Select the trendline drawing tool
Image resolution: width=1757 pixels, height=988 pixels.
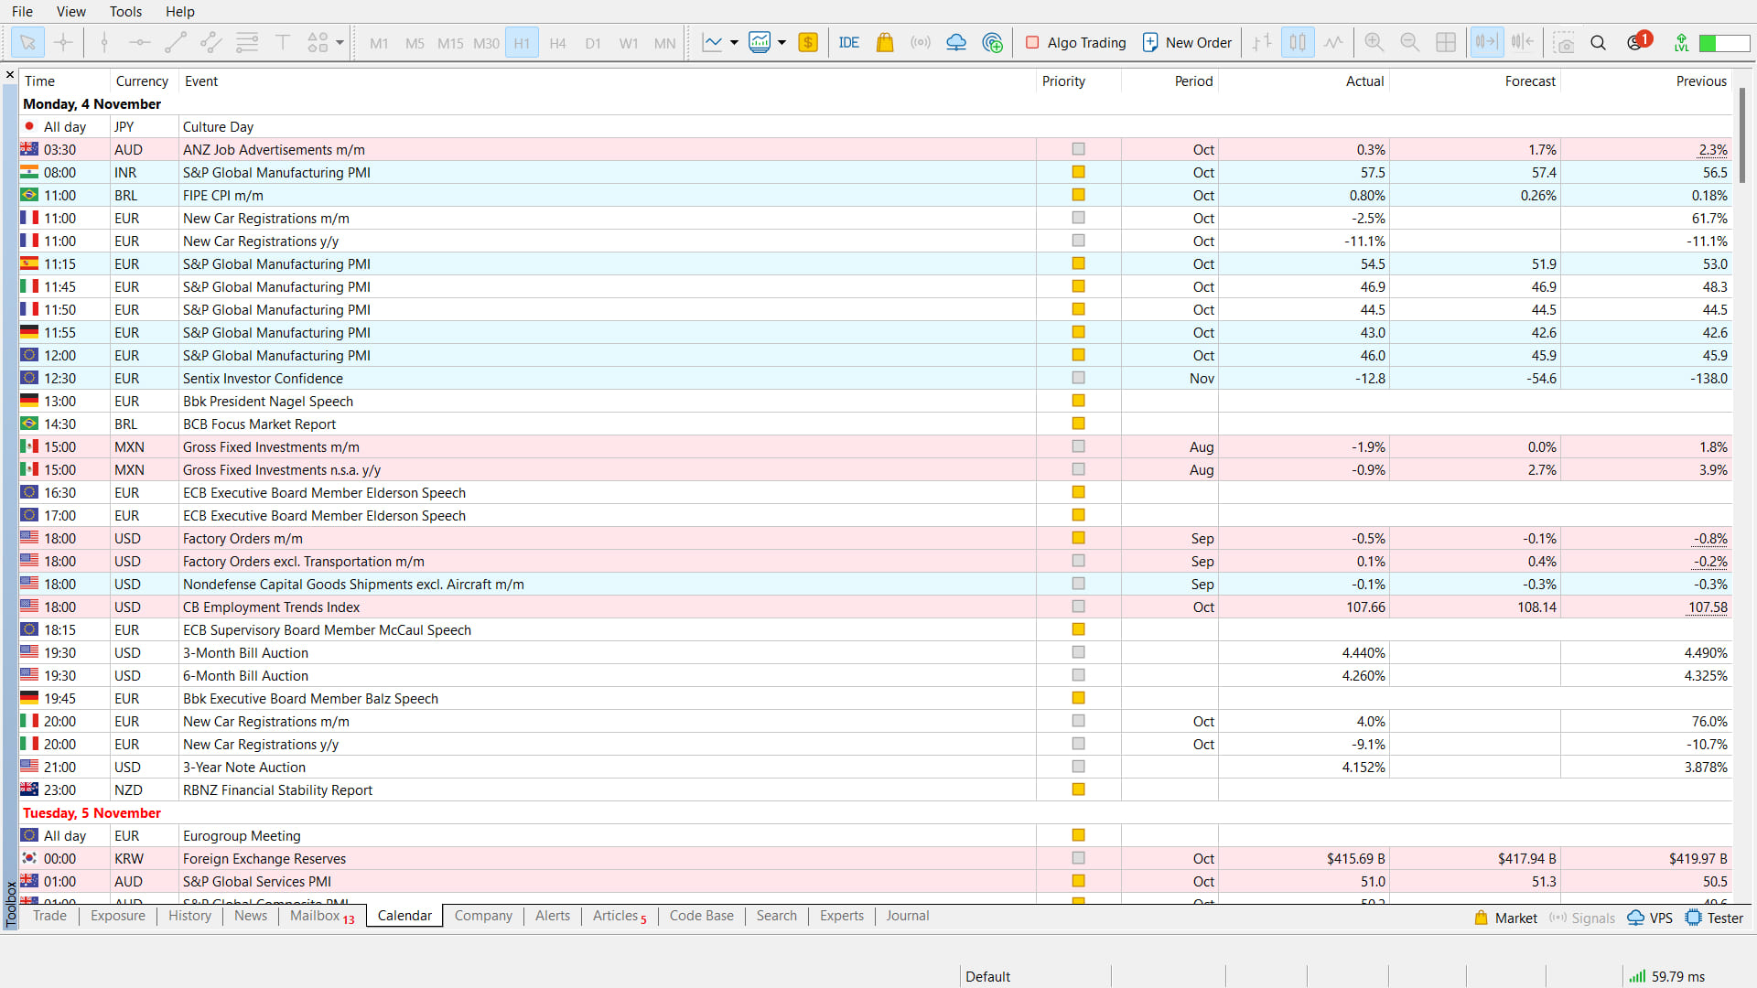coord(176,42)
